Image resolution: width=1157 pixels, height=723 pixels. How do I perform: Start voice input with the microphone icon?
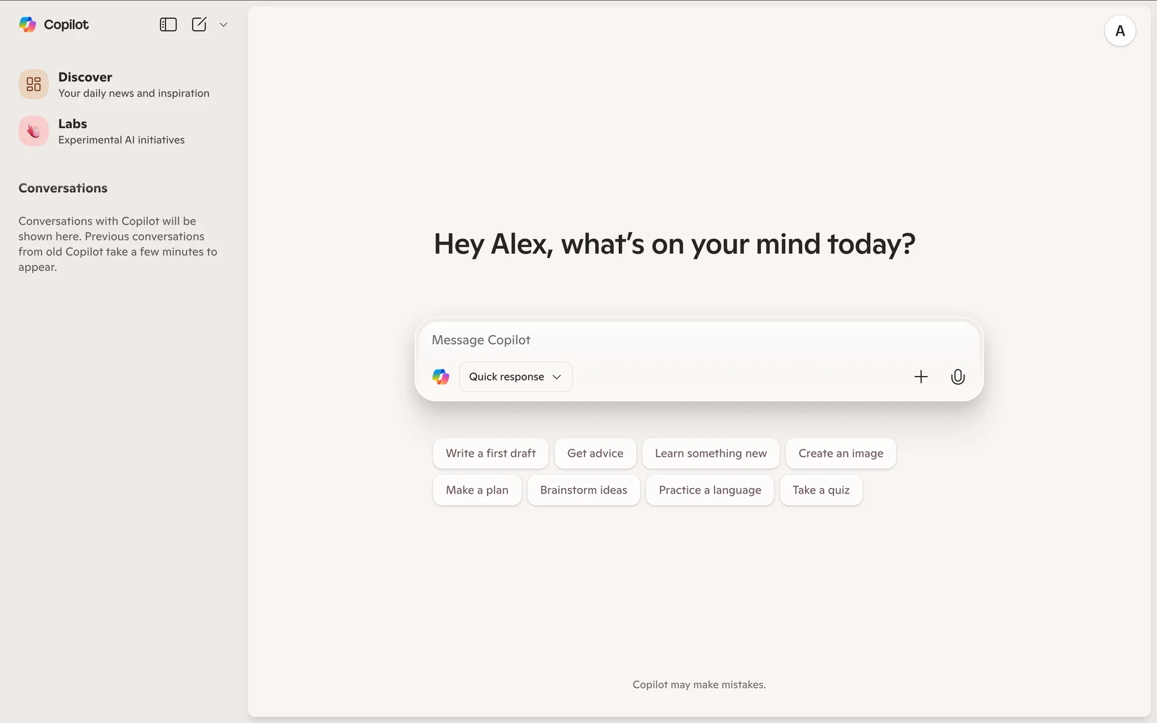tap(958, 377)
